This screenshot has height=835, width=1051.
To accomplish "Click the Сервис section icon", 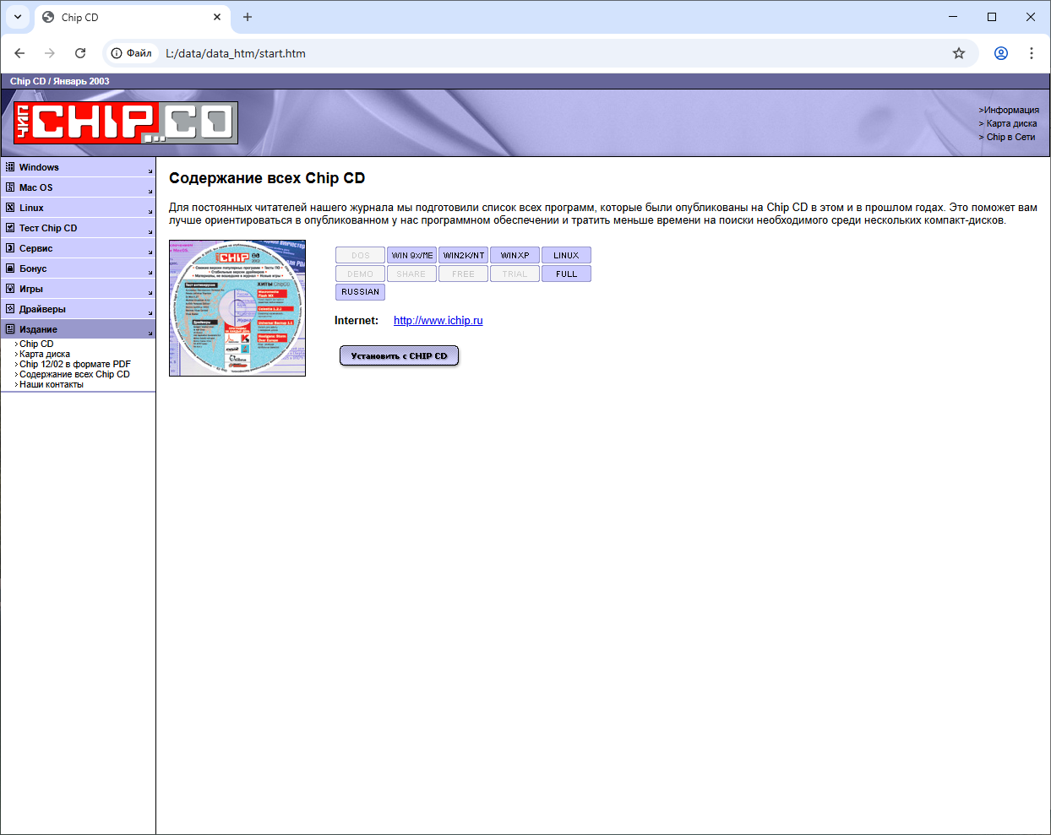I will pyautogui.click(x=10, y=248).
